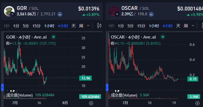The height and width of the screenshot is (107, 203).
Task: Open OSCAR chart settings hexagon icon
Action: pyautogui.click(x=197, y=103)
